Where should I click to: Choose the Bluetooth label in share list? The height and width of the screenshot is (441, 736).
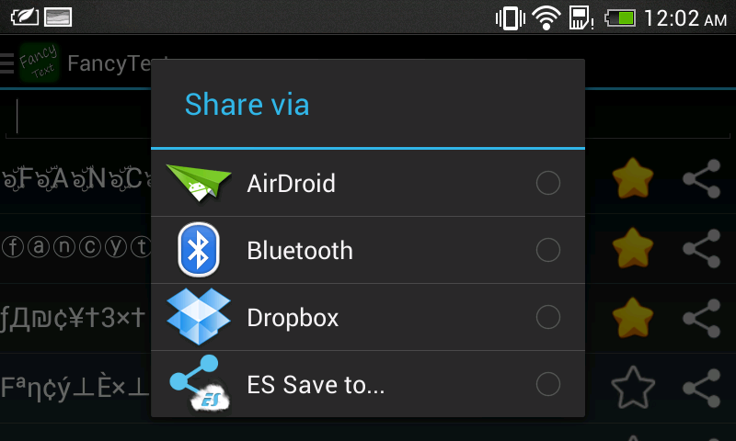pos(300,250)
